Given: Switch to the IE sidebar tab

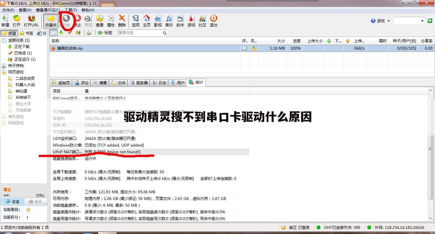Looking at the screenshot, I should [x=42, y=33].
